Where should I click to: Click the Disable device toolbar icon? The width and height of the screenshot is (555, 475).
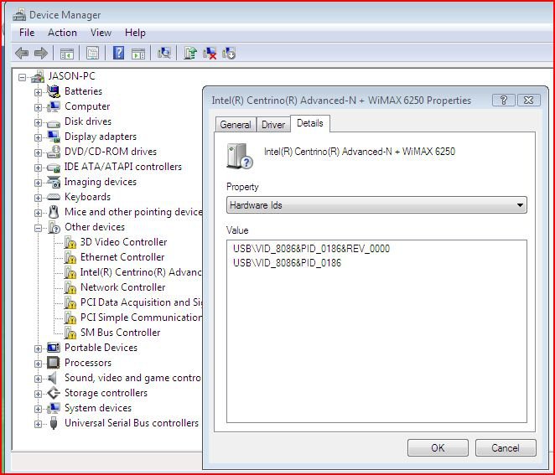click(x=229, y=54)
